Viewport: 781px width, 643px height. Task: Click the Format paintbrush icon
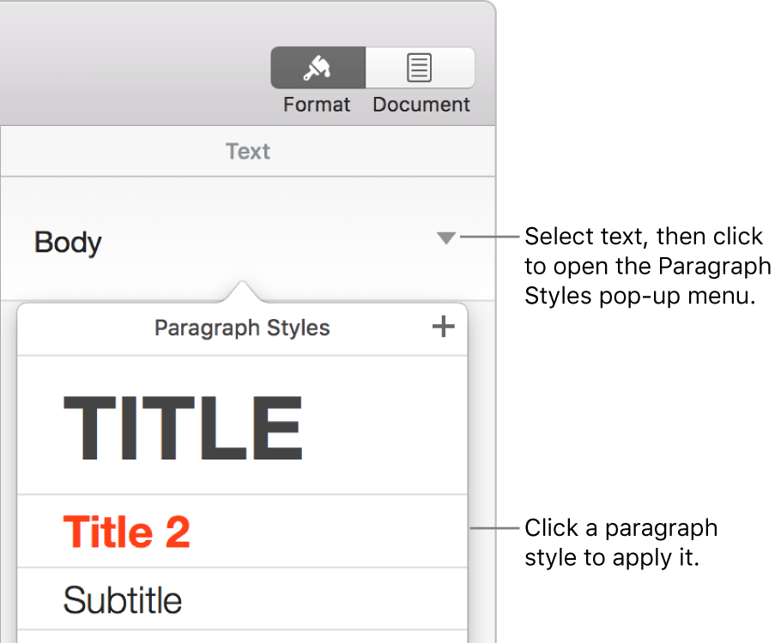pyautogui.click(x=318, y=68)
